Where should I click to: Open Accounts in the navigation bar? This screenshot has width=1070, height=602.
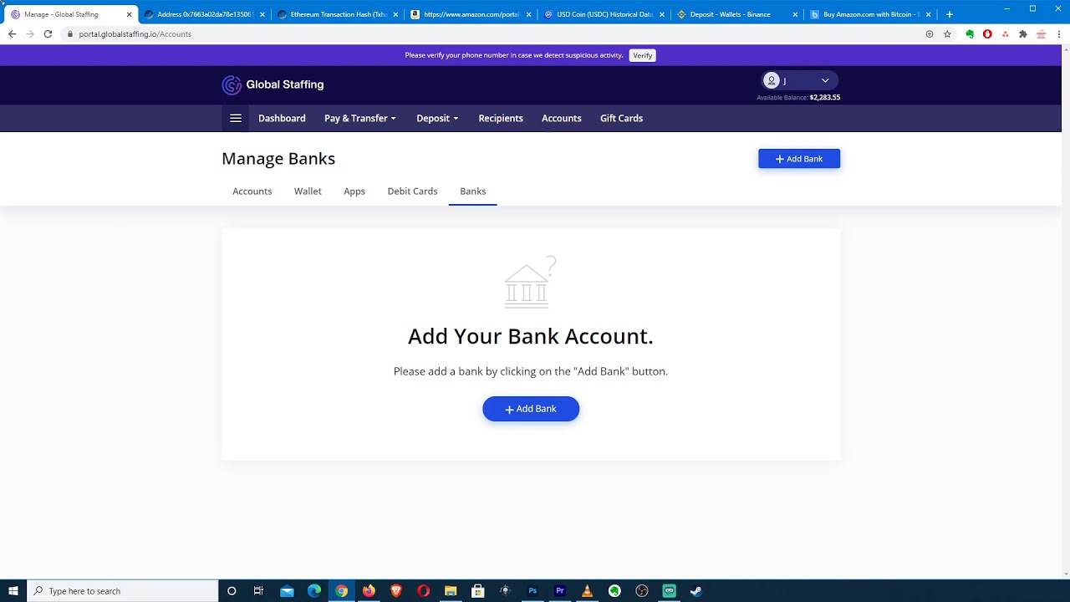click(562, 118)
